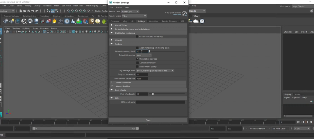
Task: Click the Save Scene floppy icon
Action: pos(28,11)
